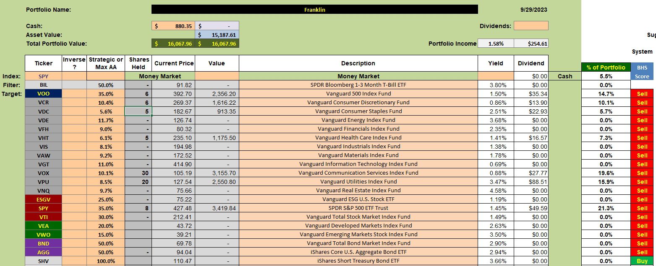Viewport: 656px width, 266px height.
Task: Click the Portfolio Income percentage 1.58%
Action: [496, 44]
